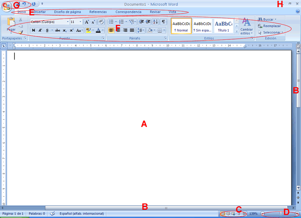Open the Calibri (Cuerpo) font dropdown
The width and height of the screenshot is (301, 218).
pyautogui.click(x=68, y=22)
